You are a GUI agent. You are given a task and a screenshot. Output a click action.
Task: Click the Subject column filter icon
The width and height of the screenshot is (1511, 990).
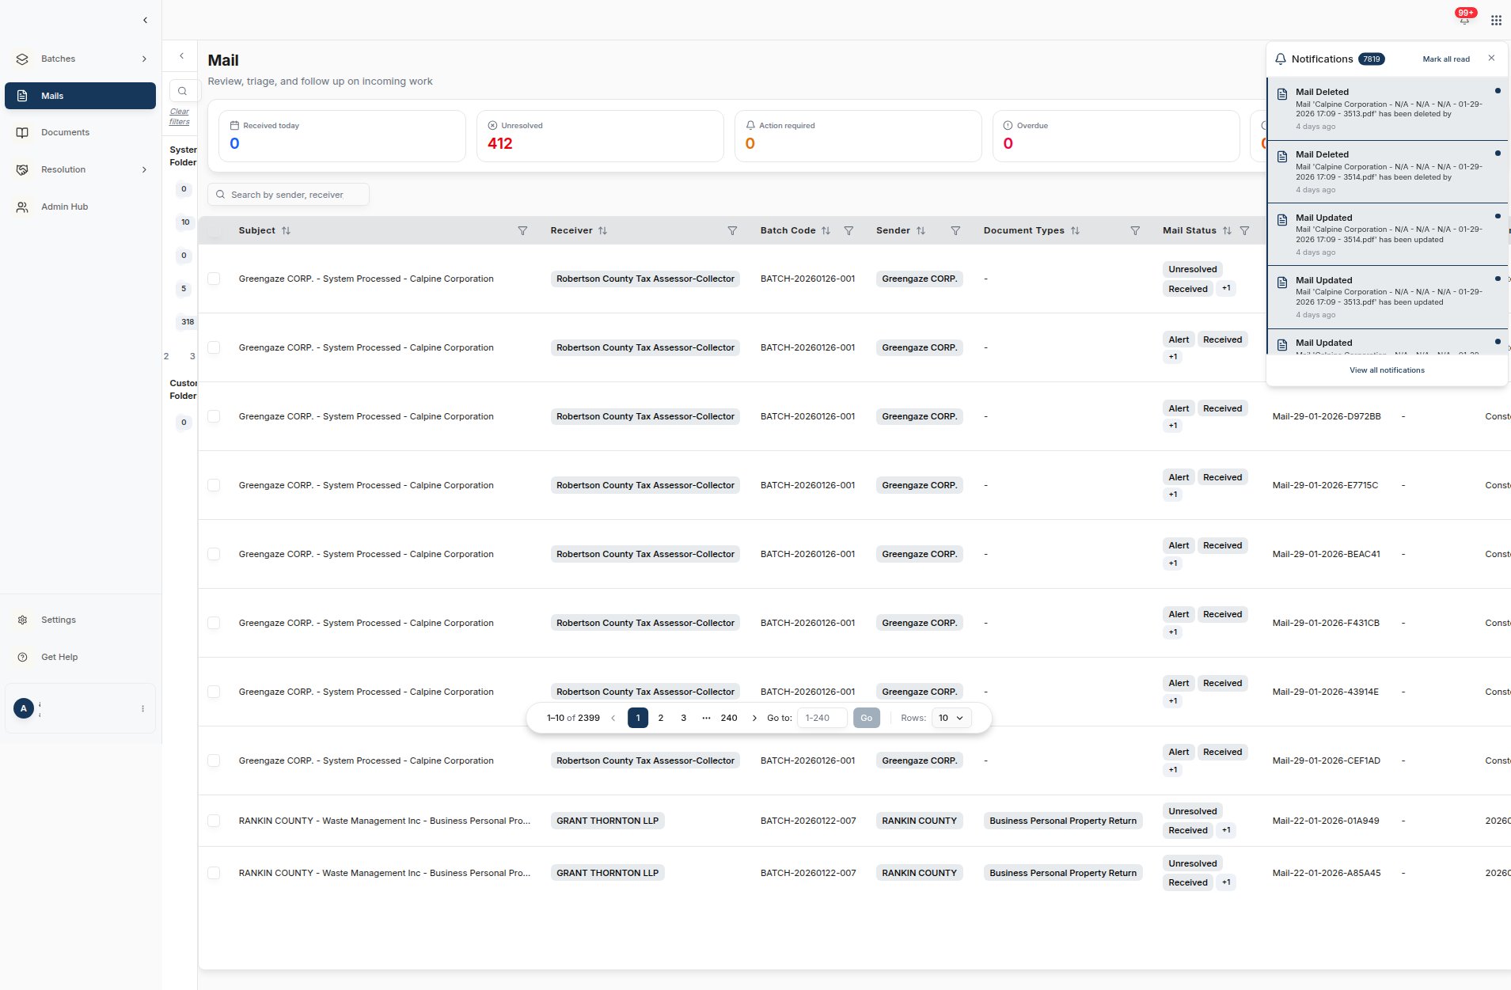coord(522,230)
